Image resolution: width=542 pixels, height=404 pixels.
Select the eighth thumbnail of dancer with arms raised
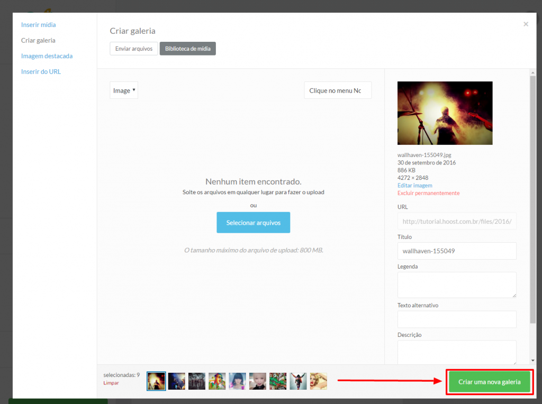click(298, 381)
